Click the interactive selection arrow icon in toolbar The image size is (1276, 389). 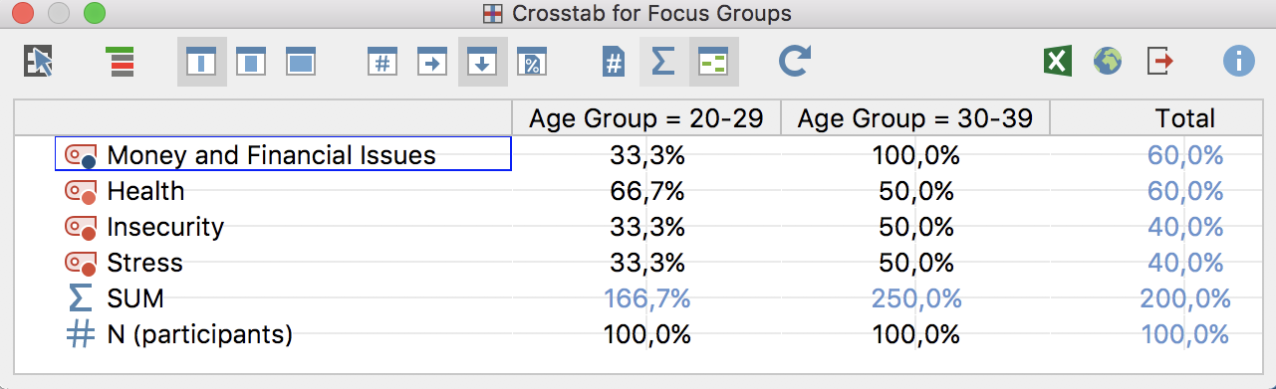tap(38, 62)
